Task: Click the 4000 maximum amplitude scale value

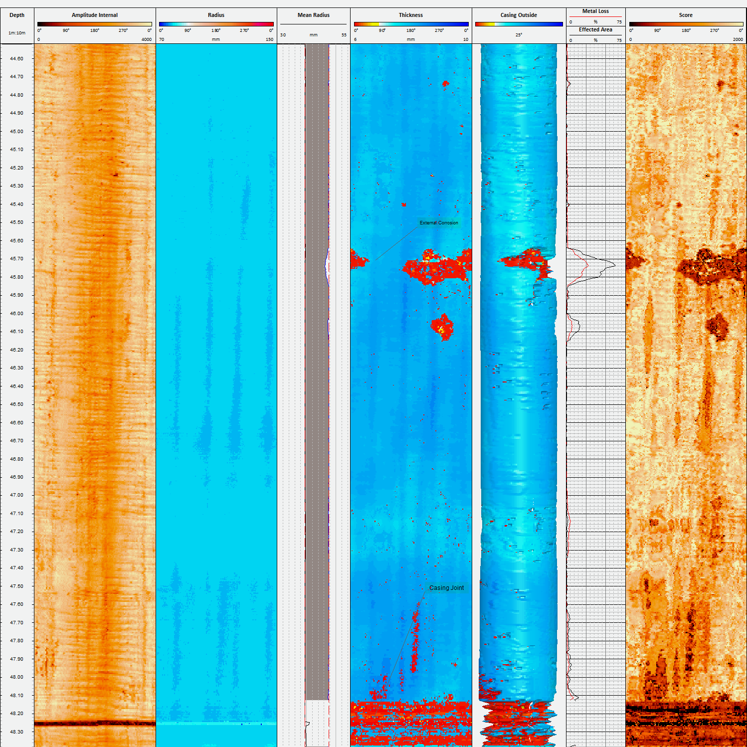Action: (146, 39)
